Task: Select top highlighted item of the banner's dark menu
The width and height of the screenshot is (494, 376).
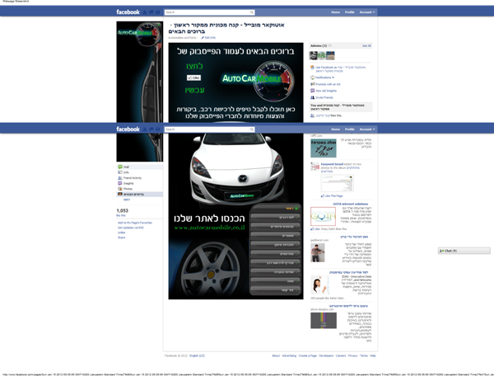Action: [275, 209]
